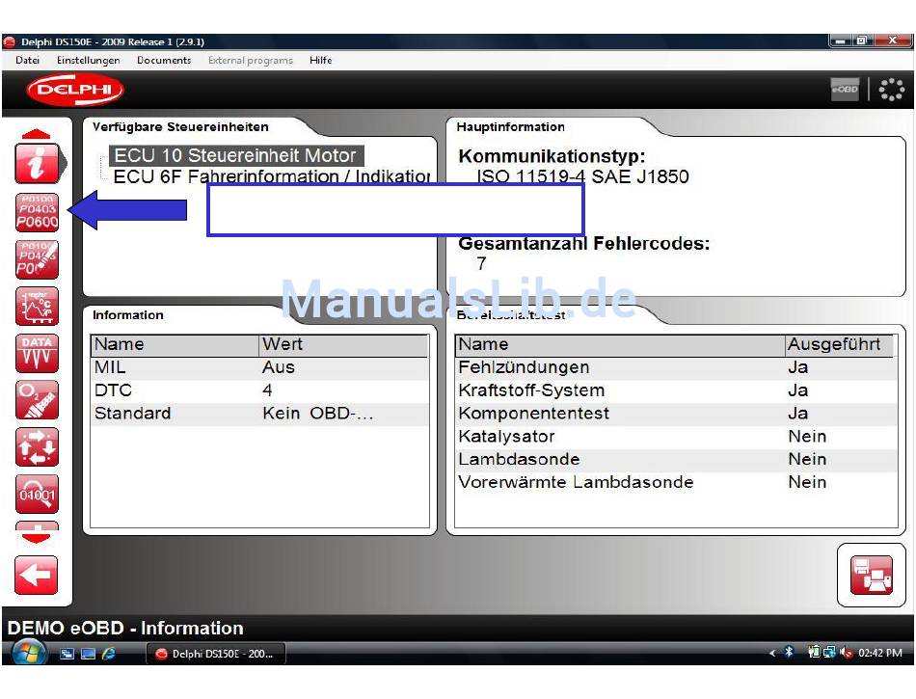This screenshot has width=916, height=699.
Task: Open the Windows Start menu
Action: point(28,653)
